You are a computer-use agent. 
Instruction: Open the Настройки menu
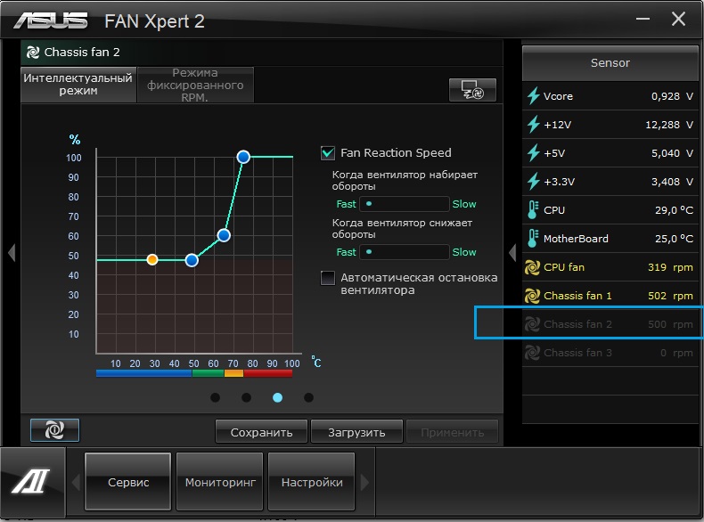pos(312,482)
